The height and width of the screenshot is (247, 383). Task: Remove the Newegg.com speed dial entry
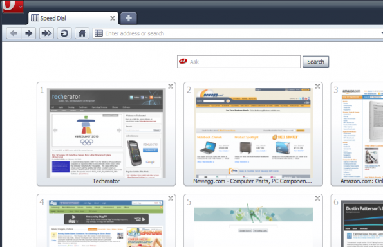[x=317, y=86]
